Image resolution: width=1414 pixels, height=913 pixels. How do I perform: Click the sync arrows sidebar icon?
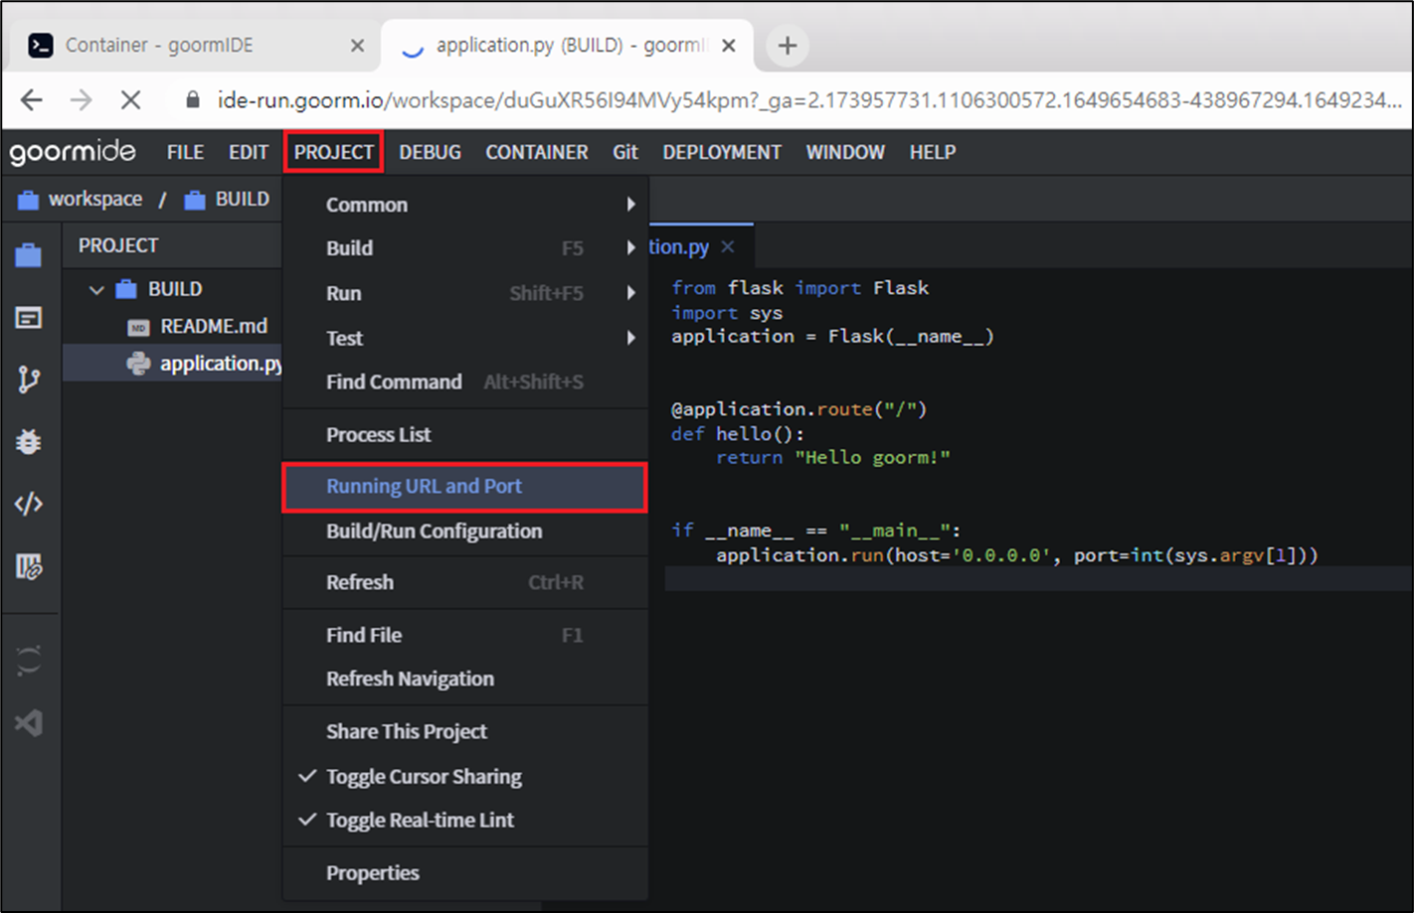[29, 661]
